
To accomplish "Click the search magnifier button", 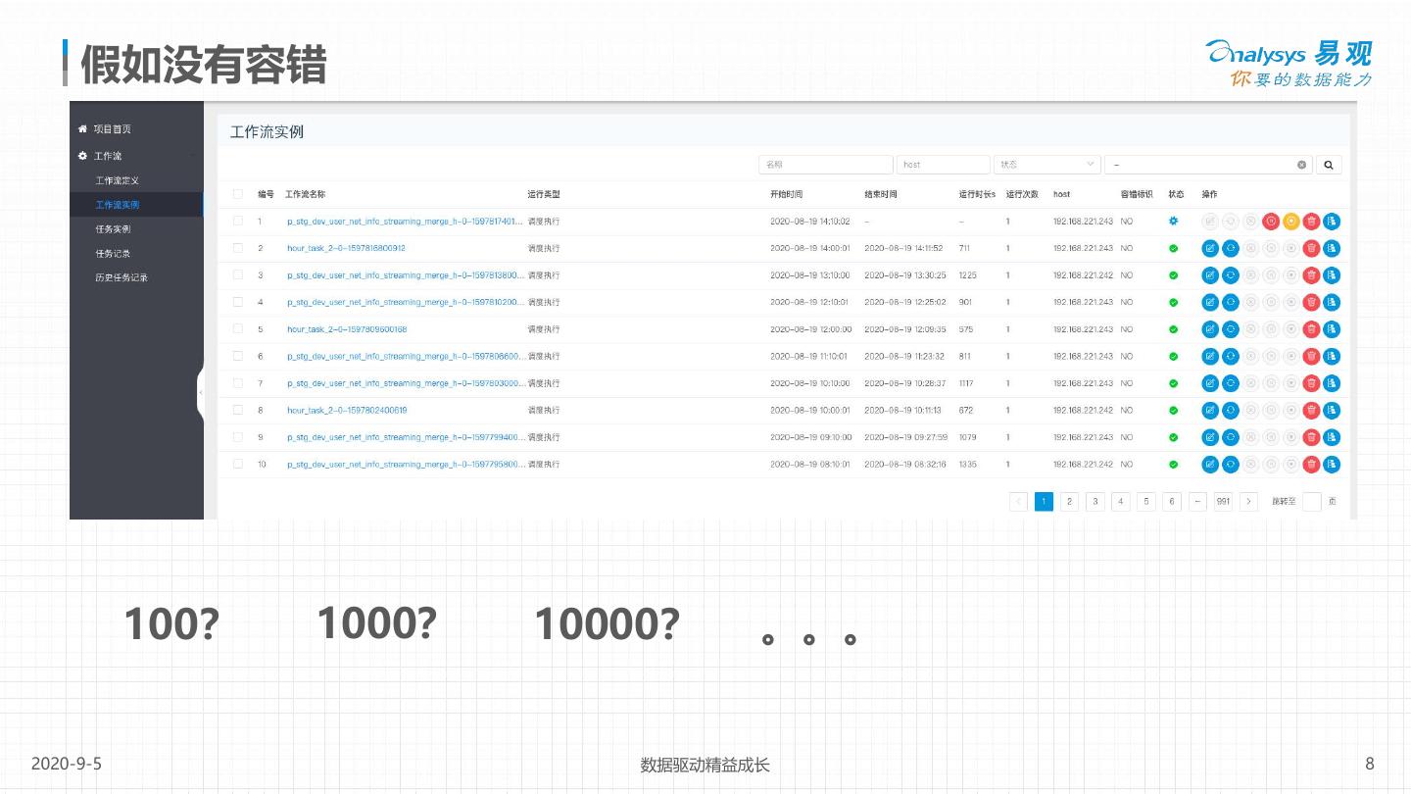I will tap(1329, 166).
